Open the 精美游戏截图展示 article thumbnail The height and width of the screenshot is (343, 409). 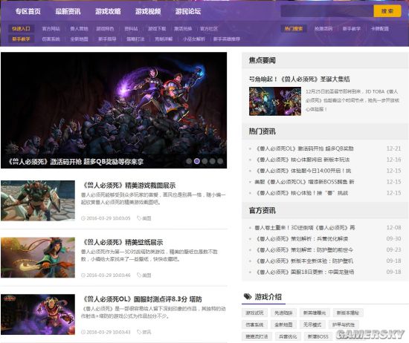point(38,200)
